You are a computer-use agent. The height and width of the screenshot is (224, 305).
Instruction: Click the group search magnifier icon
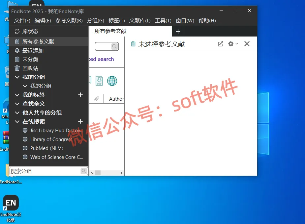coord(84,171)
